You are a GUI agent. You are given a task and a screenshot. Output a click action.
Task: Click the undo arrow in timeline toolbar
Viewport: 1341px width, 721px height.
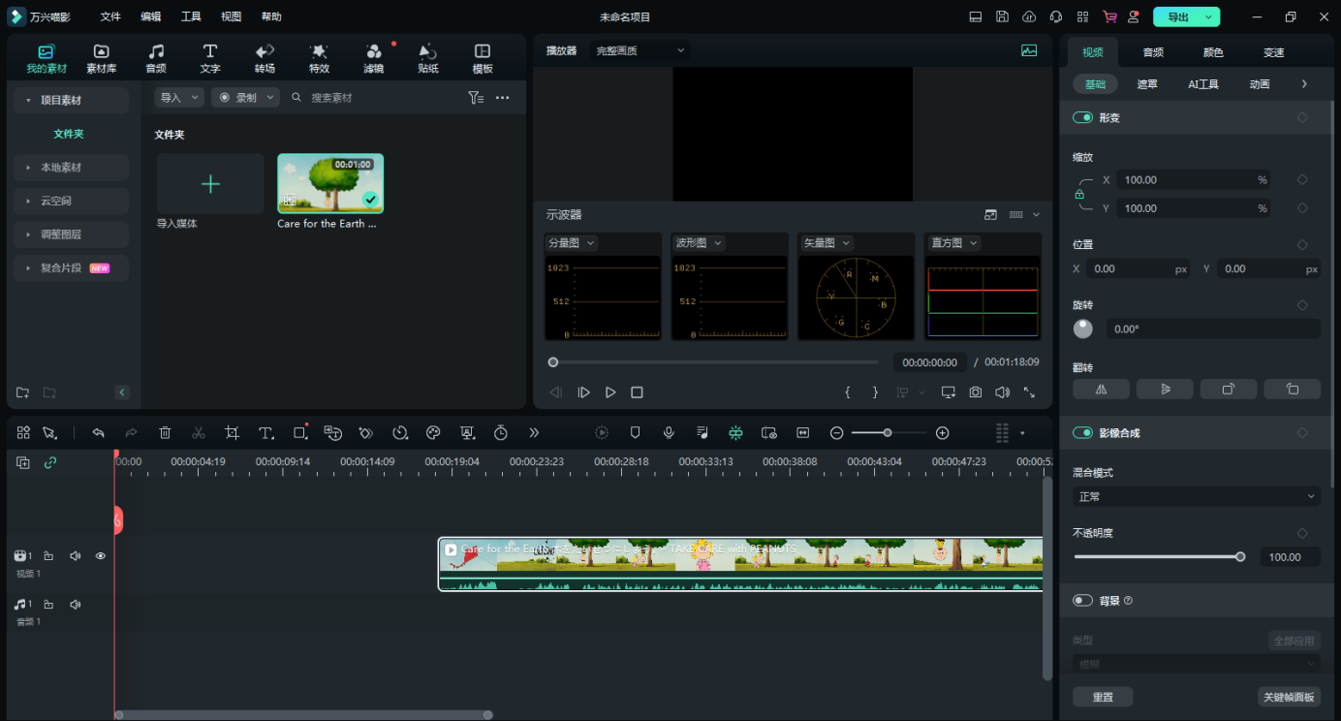(x=98, y=433)
